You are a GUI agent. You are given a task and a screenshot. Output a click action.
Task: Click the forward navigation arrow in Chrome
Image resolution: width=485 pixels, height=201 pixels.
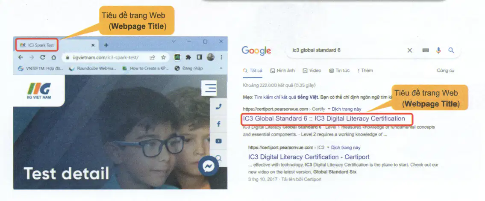pyautogui.click(x=31, y=57)
